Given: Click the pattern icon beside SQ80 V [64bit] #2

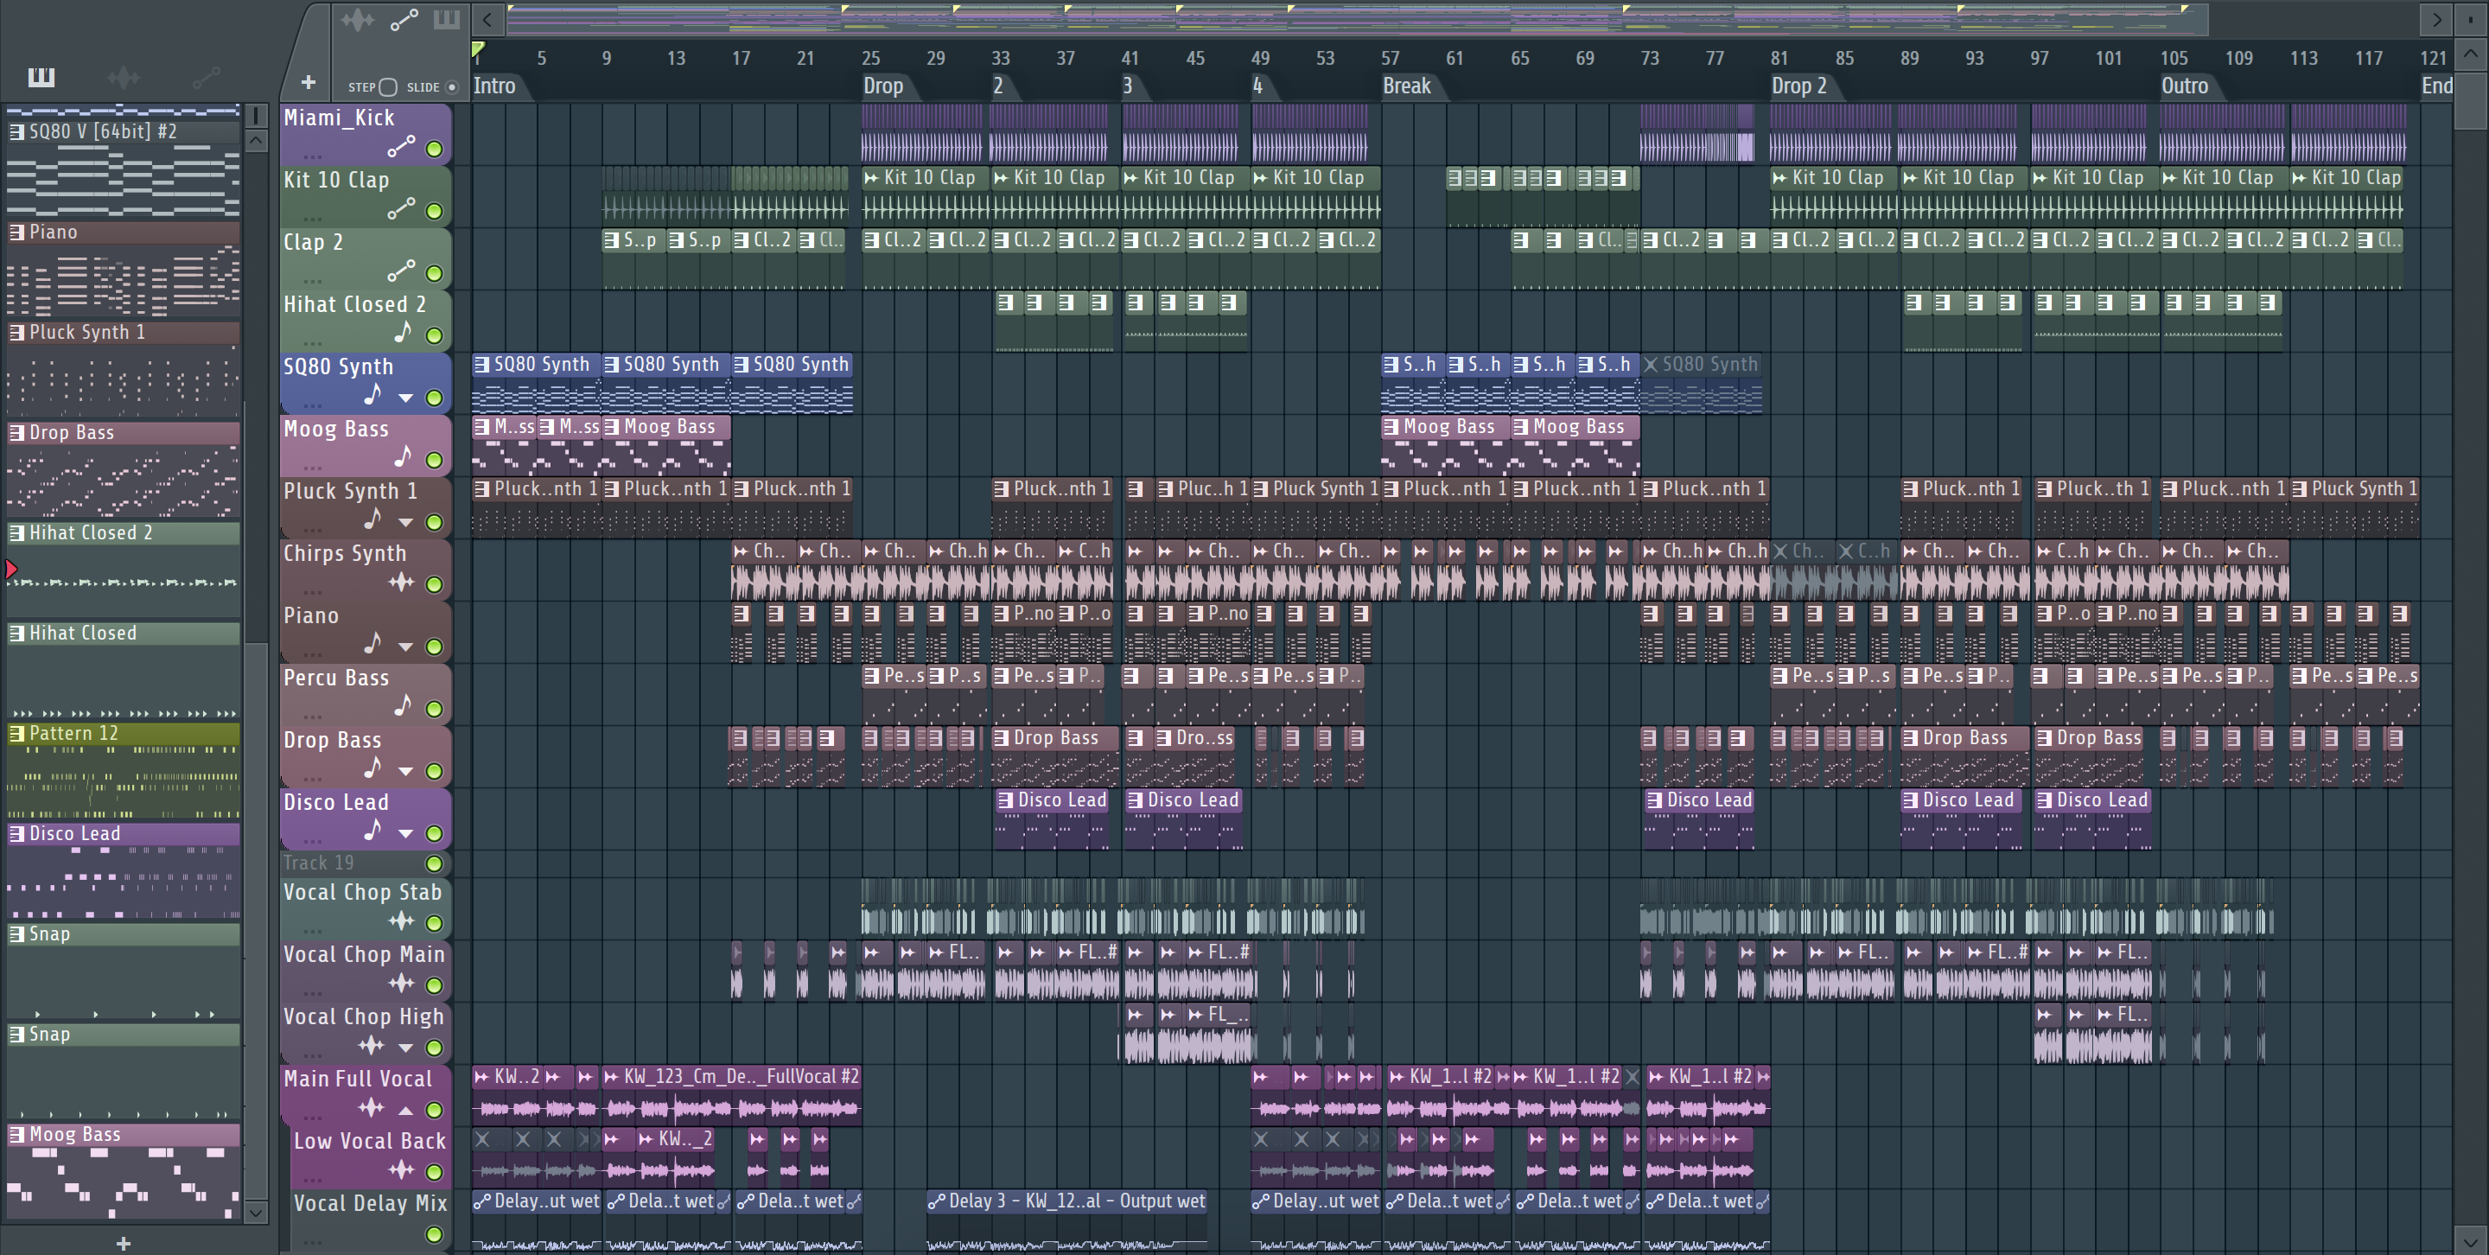Looking at the screenshot, I should click(x=16, y=131).
